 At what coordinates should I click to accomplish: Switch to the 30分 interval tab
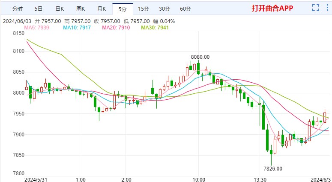click(x=165, y=9)
